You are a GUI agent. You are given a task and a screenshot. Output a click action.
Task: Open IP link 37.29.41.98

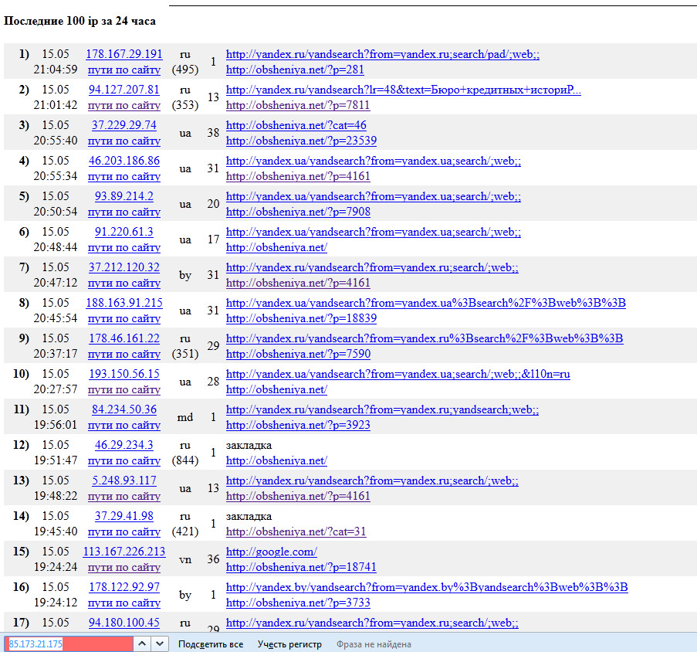click(x=124, y=517)
